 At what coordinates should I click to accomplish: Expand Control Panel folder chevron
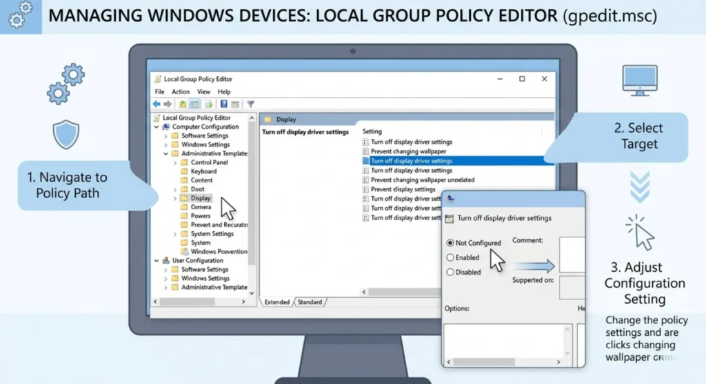point(175,162)
